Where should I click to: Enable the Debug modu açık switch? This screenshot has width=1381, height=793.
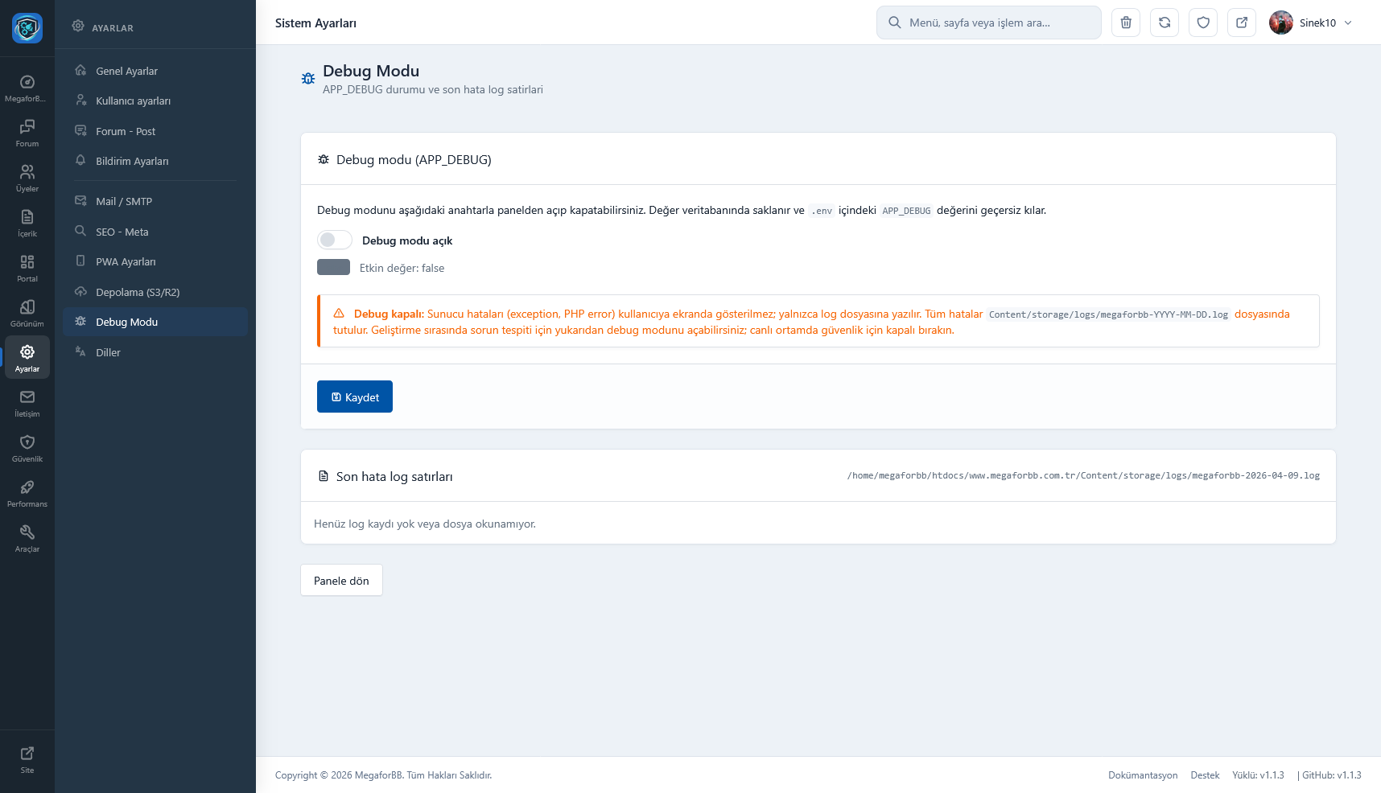(335, 240)
